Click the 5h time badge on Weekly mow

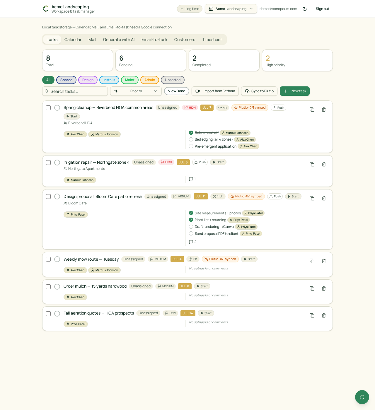click(193, 259)
